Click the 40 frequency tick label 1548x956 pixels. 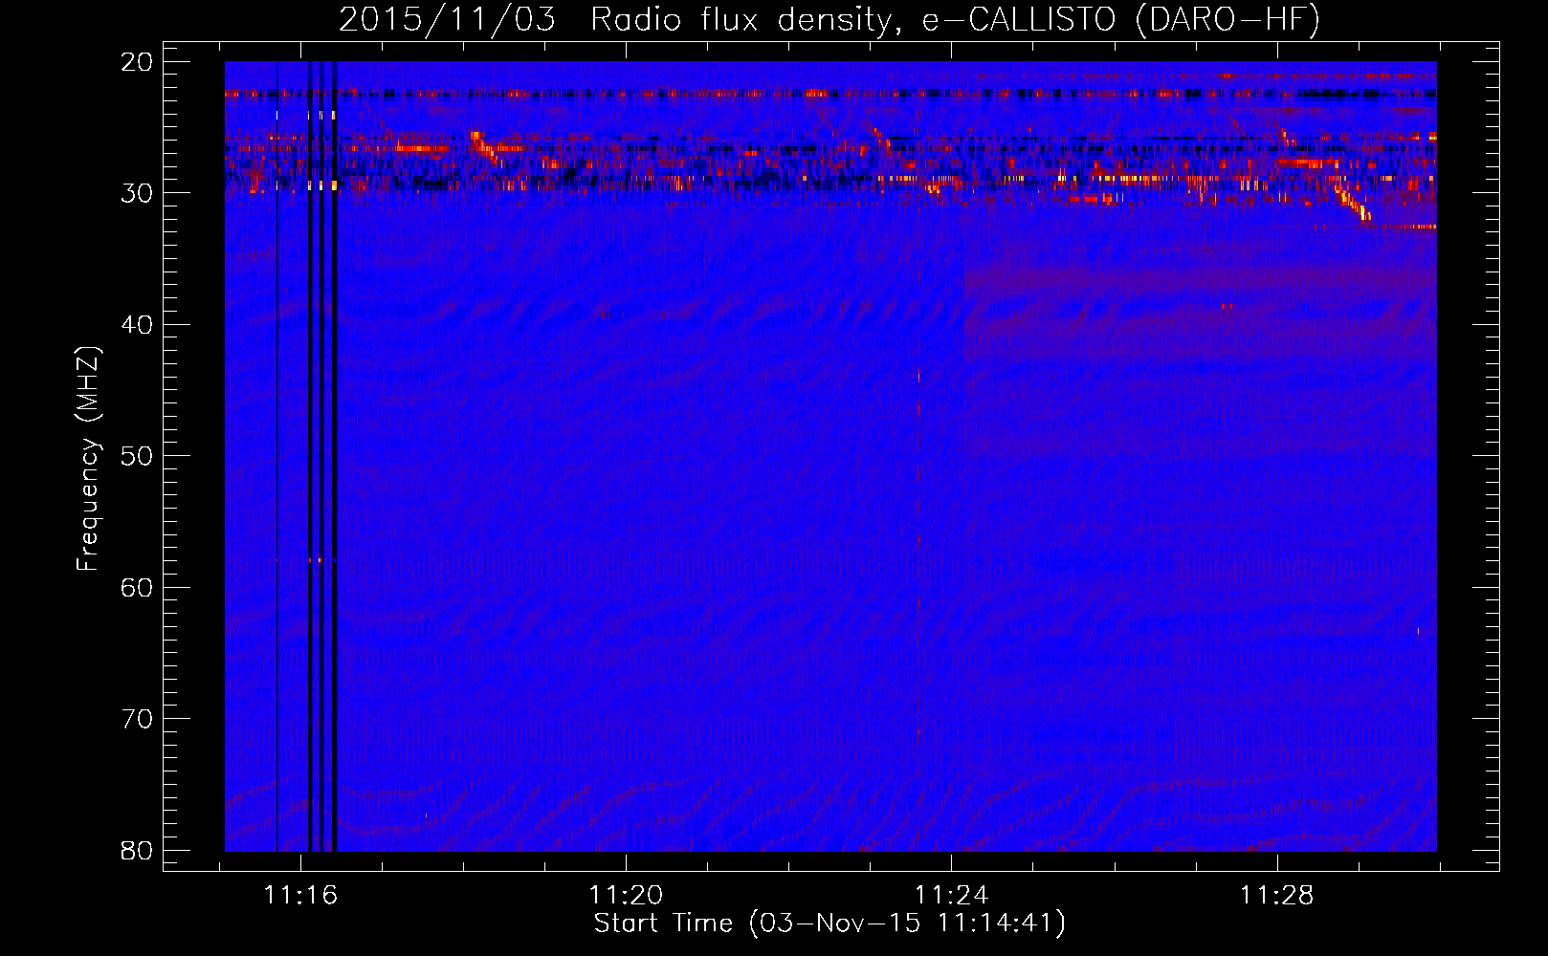(x=137, y=325)
